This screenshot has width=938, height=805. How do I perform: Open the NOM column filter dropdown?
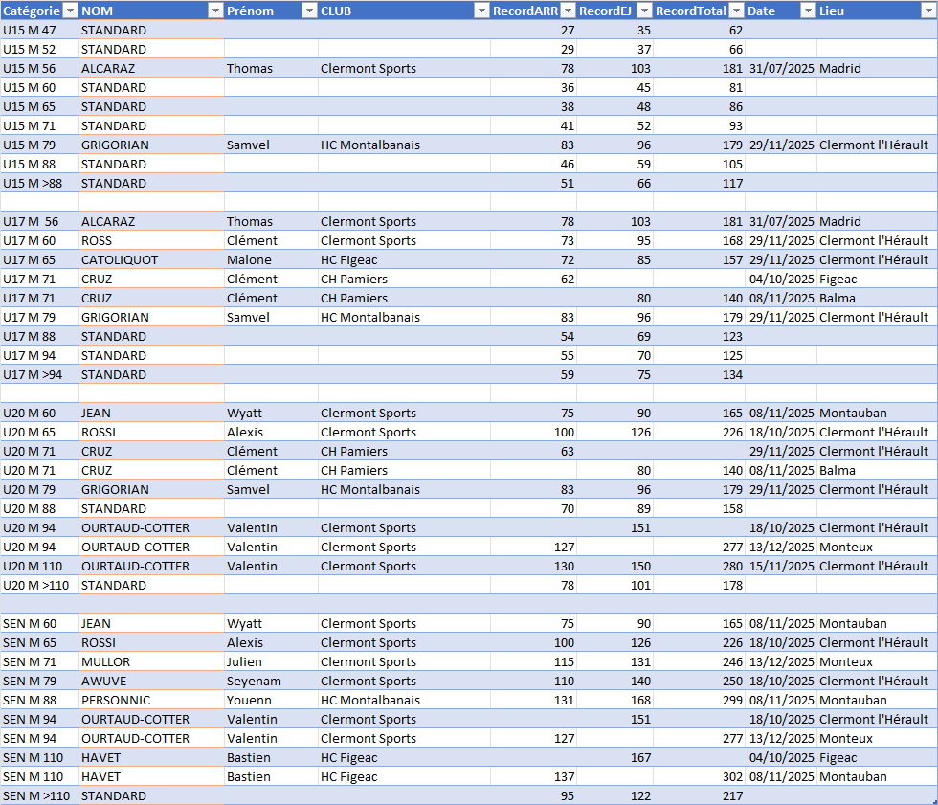tap(214, 11)
